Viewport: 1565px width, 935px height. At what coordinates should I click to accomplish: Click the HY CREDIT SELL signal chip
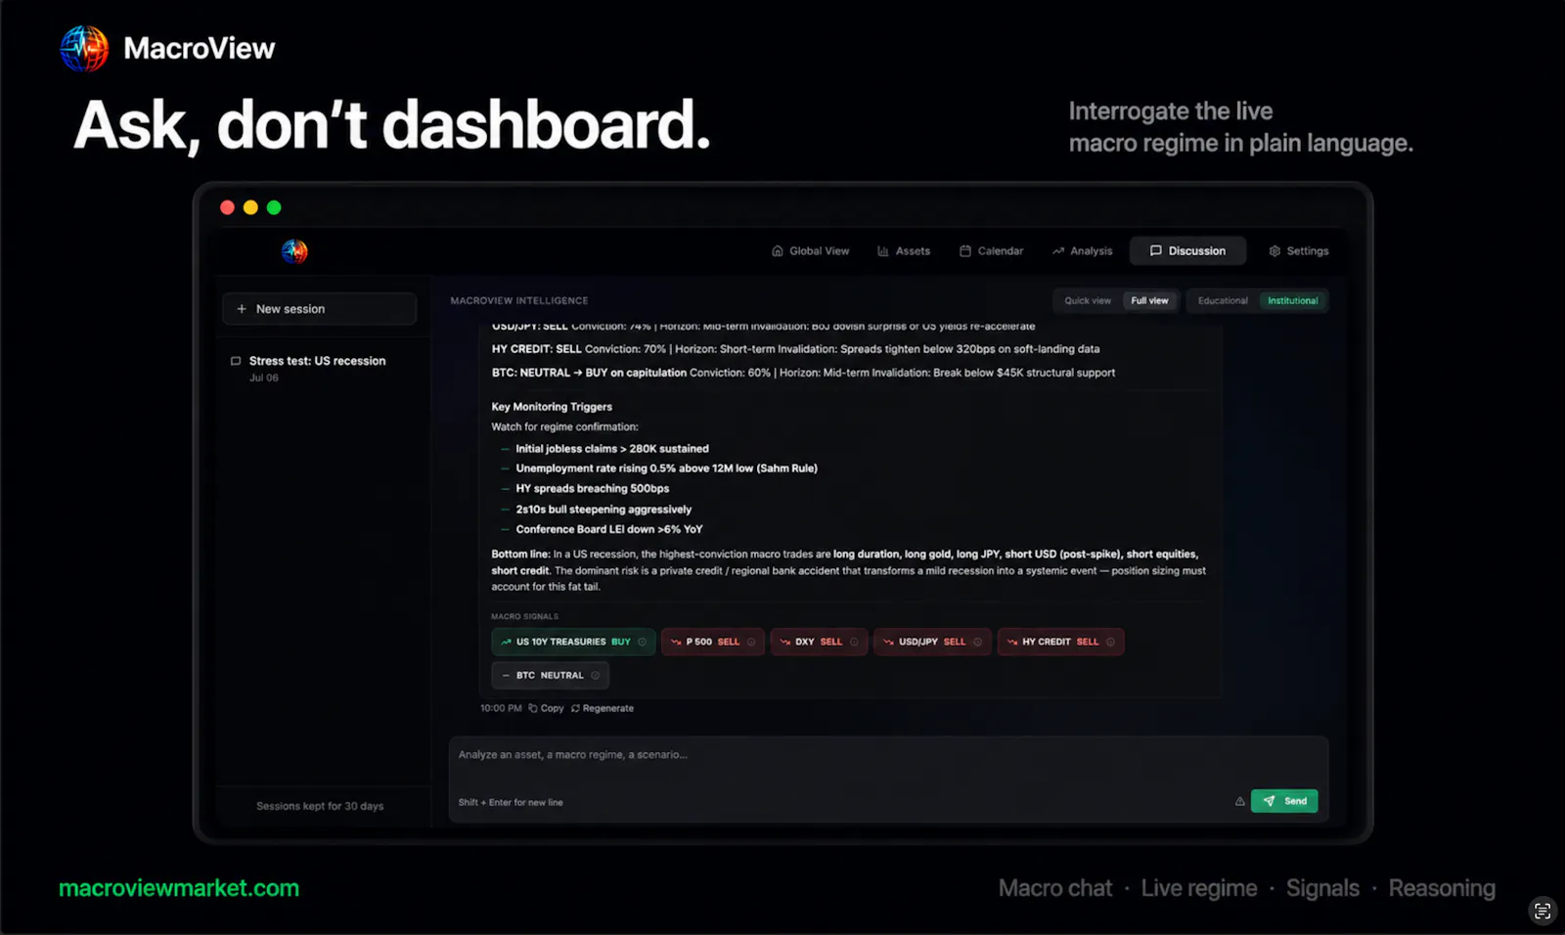click(x=1060, y=642)
